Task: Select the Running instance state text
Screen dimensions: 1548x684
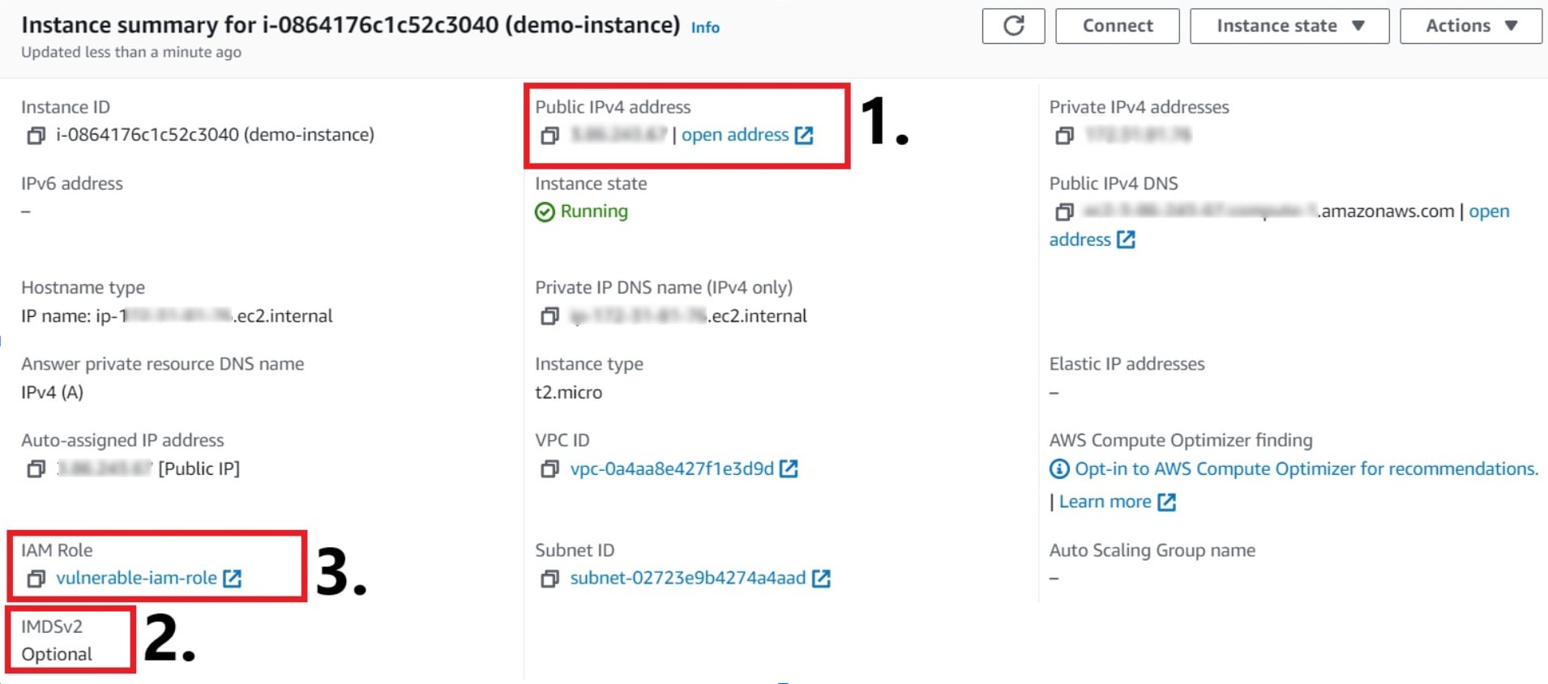Action: pos(594,212)
